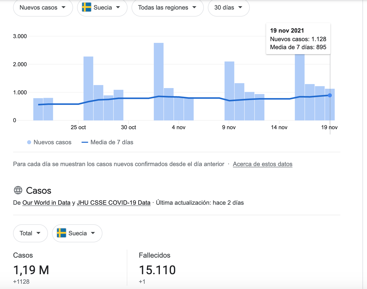Open the Suecia country dropdown above chart
This screenshot has width=367, height=289.
tap(102, 8)
